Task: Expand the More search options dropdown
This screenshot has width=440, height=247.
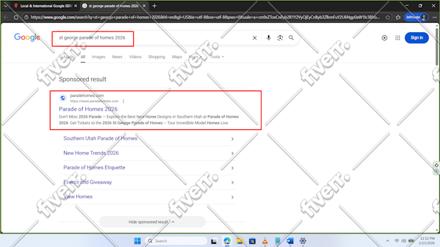Action: 195,57
